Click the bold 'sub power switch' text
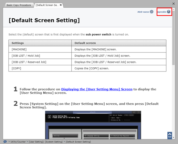 pyautogui.click(x=98, y=35)
